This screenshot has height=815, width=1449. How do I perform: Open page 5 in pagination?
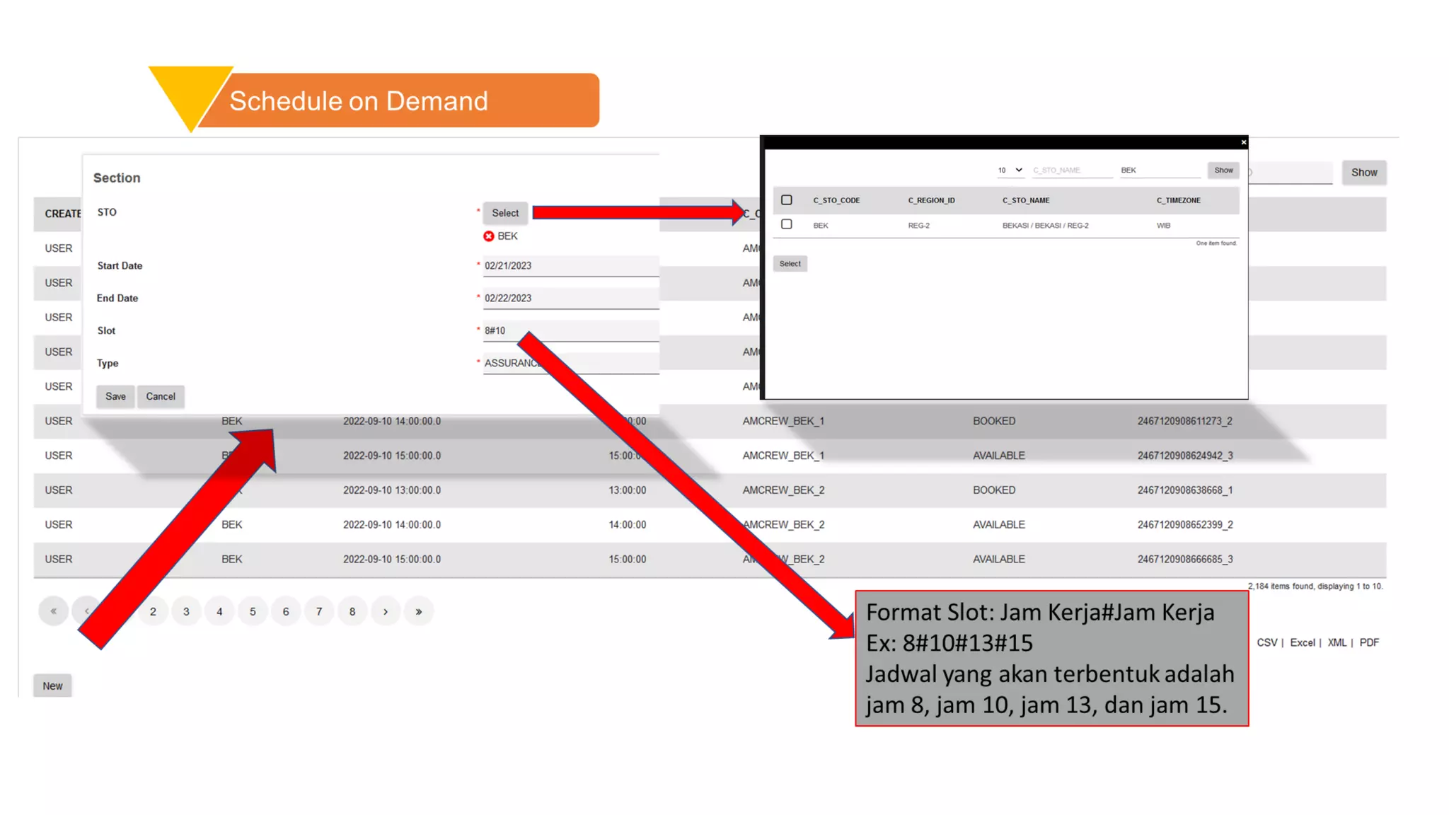click(x=253, y=611)
